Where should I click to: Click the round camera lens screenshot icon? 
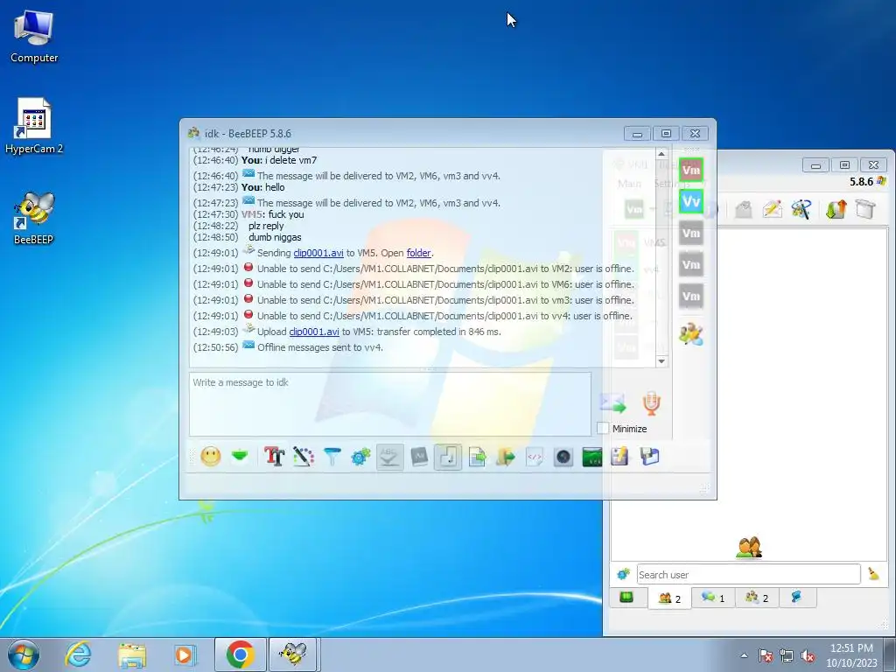(563, 457)
